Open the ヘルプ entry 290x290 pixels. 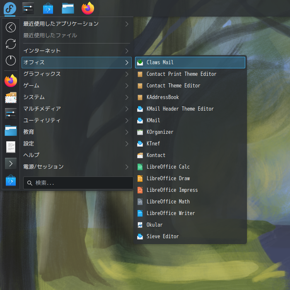click(77, 155)
